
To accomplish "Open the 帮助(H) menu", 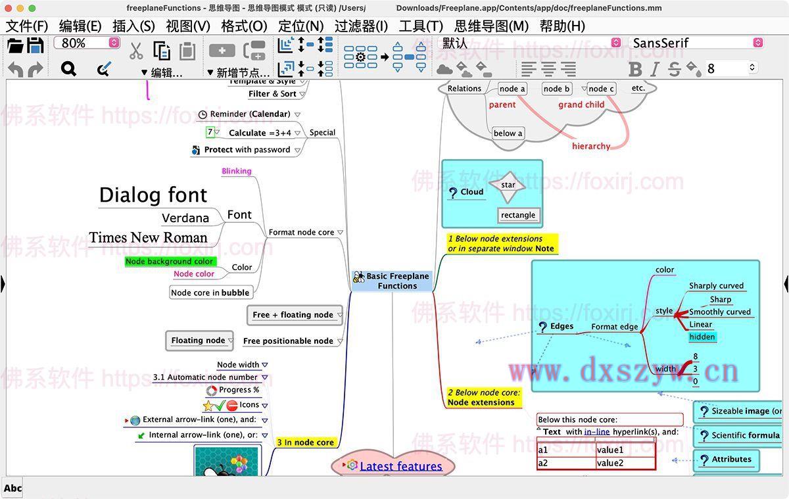I will (562, 26).
